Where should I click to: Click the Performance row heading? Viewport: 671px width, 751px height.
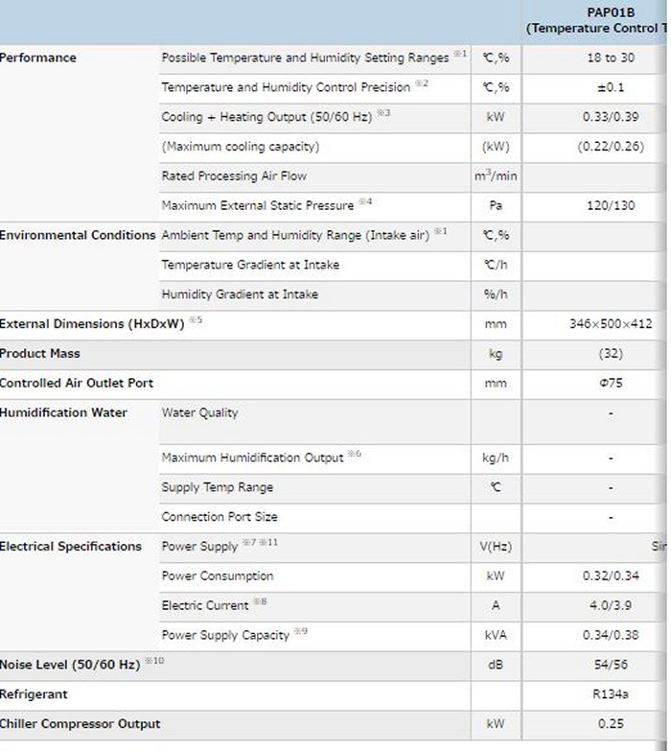[x=37, y=58]
